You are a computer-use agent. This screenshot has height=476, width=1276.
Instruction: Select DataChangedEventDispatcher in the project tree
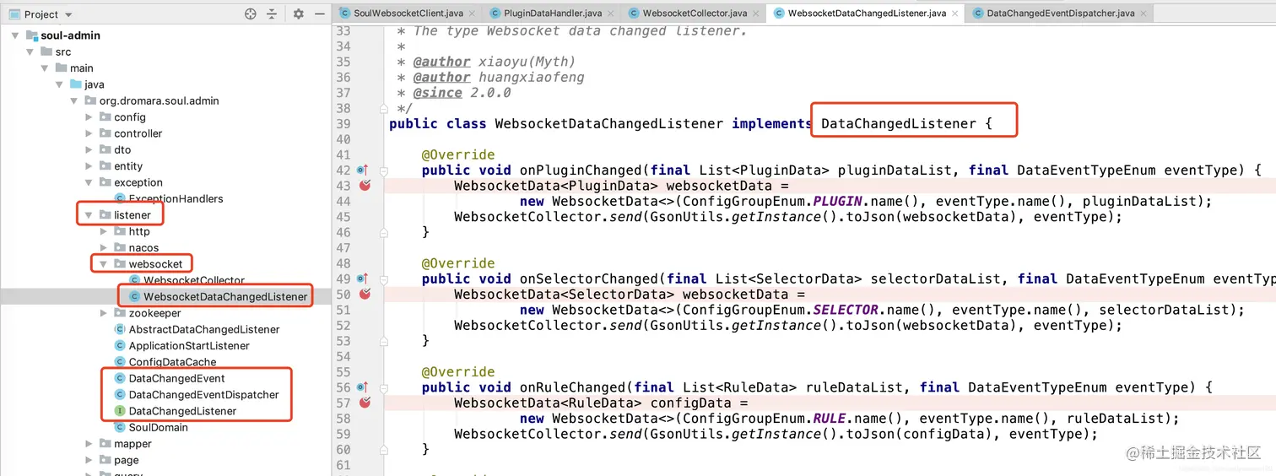(203, 395)
